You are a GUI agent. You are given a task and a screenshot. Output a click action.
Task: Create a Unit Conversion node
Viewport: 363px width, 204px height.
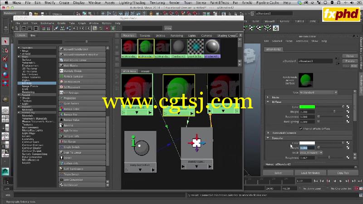(82, 180)
